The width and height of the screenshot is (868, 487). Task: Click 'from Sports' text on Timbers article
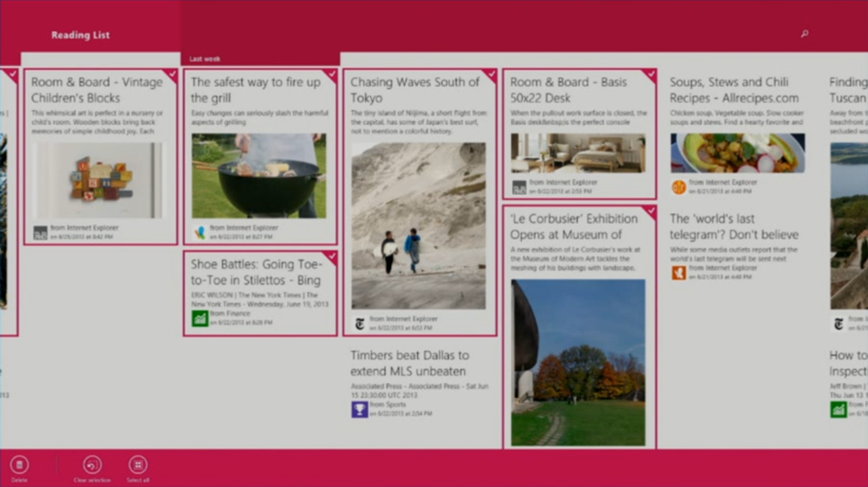(x=388, y=405)
